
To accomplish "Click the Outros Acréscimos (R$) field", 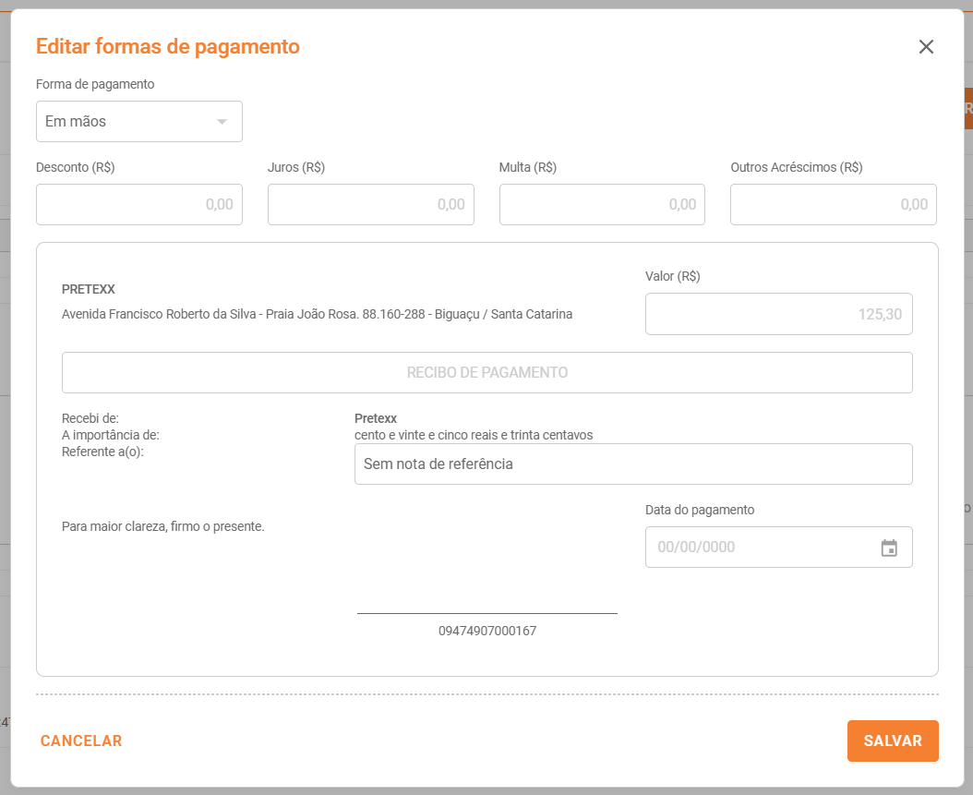I will 833,204.
